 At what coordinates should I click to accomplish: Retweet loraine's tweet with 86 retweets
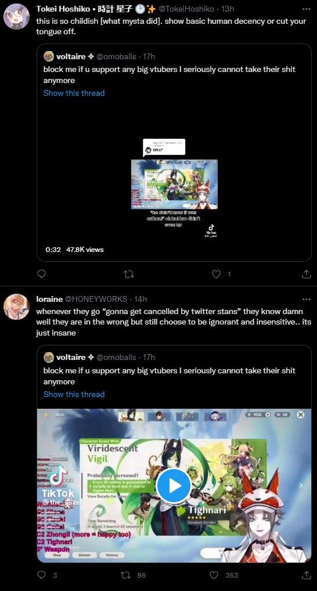pyautogui.click(x=125, y=575)
